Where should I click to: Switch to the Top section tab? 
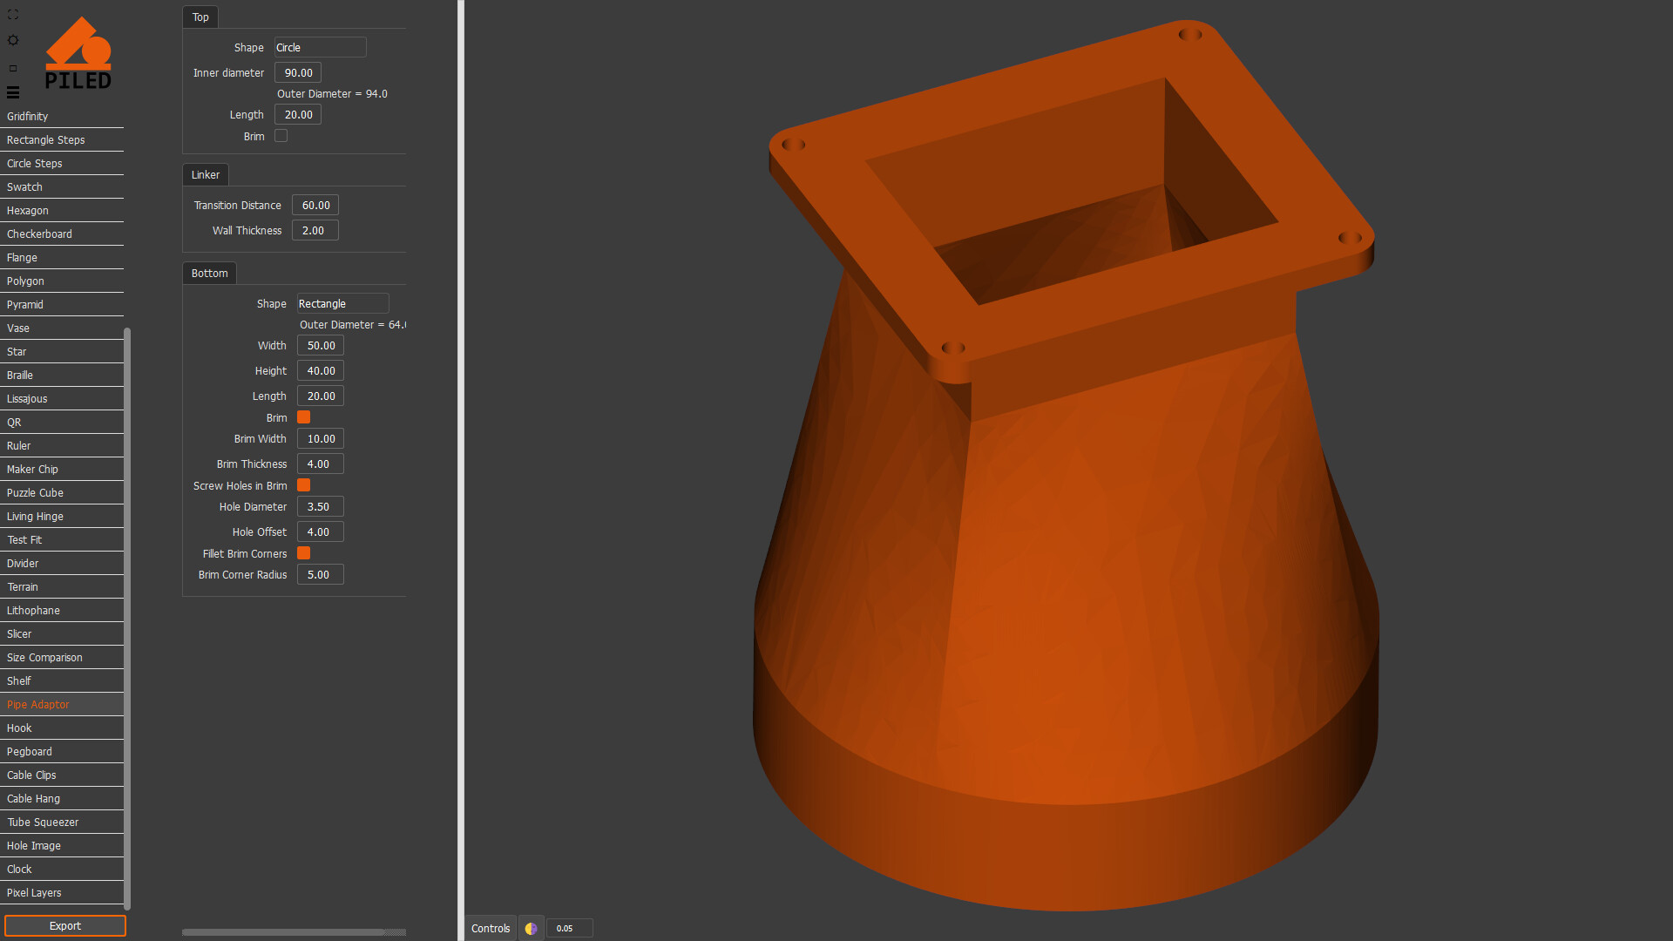(200, 17)
